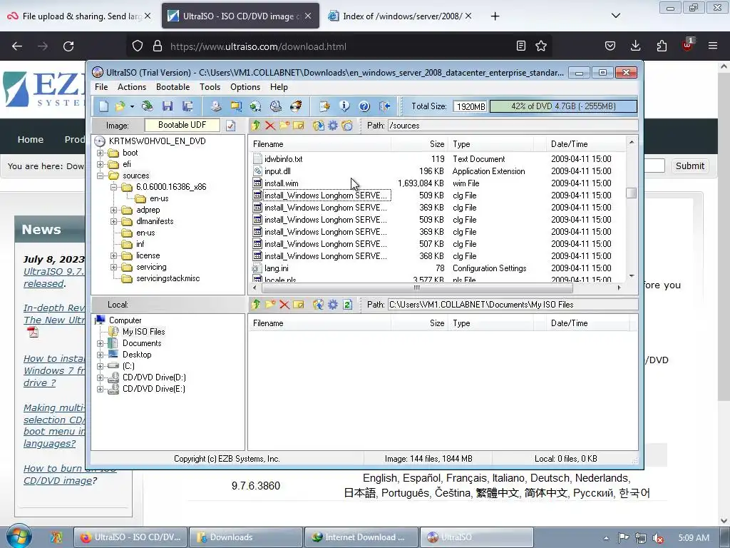Expand the efi folder tree node

tap(100, 165)
